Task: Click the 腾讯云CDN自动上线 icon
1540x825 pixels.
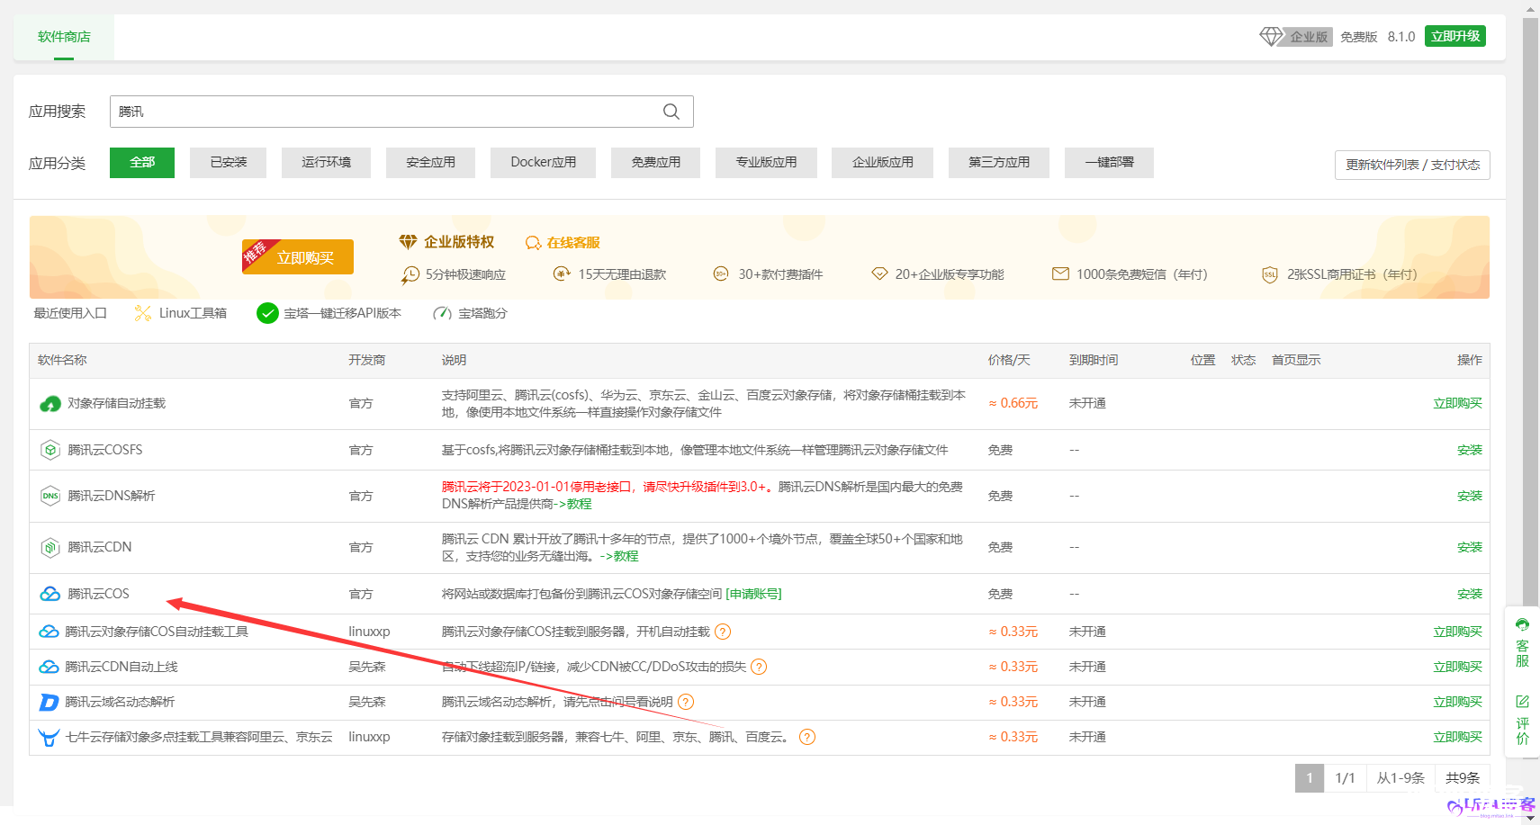Action: [x=49, y=667]
